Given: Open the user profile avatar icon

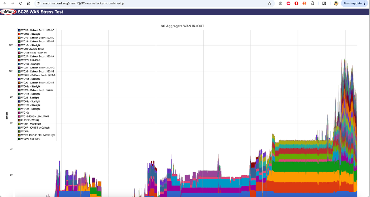Looking at the screenshot, I should point(336,3).
